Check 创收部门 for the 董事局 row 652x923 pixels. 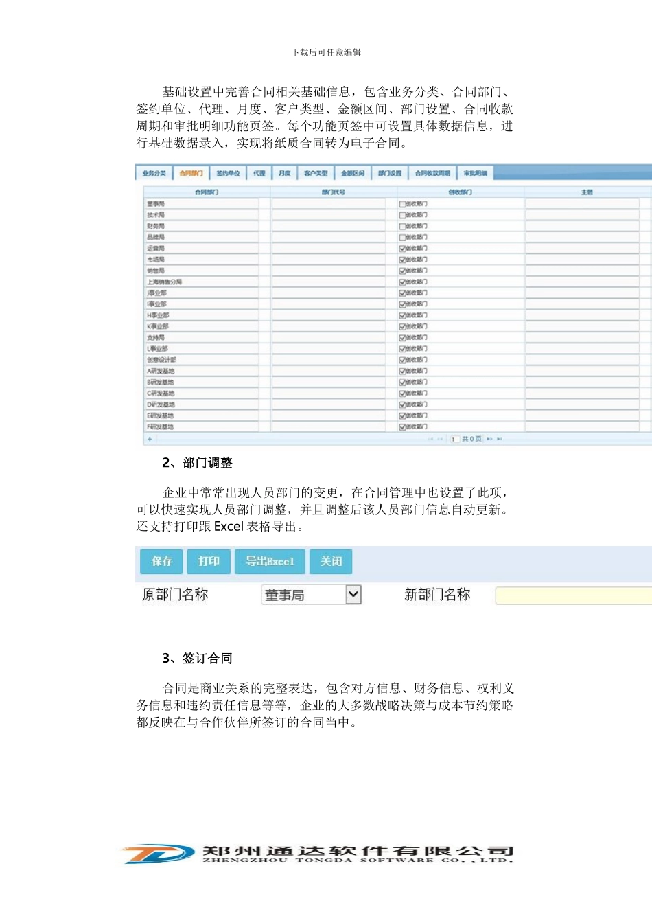tap(403, 204)
